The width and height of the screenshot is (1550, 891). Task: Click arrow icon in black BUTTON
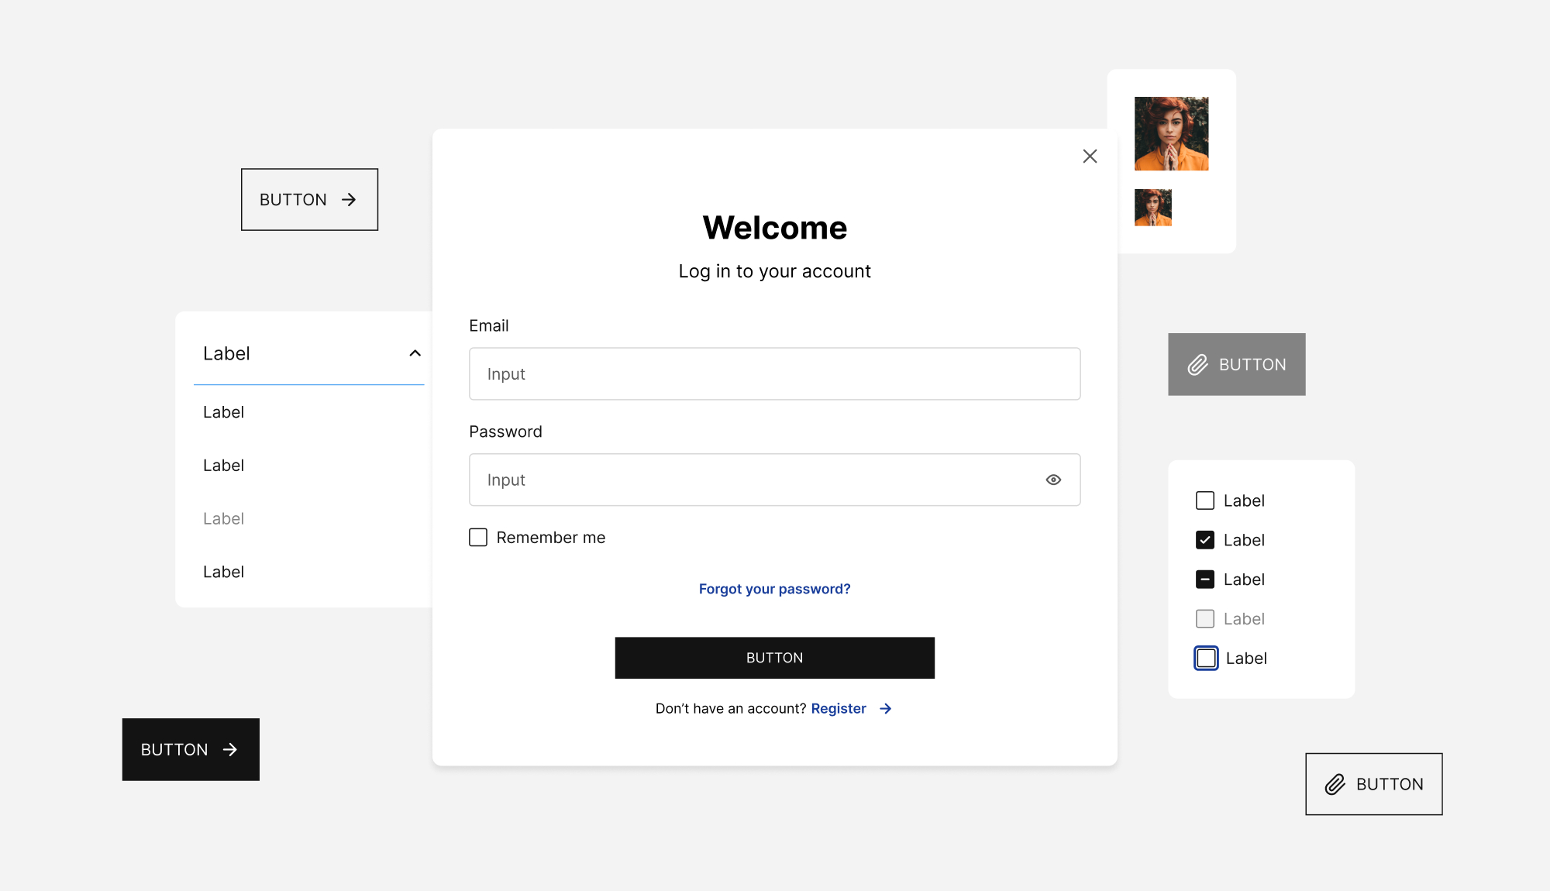coord(230,750)
